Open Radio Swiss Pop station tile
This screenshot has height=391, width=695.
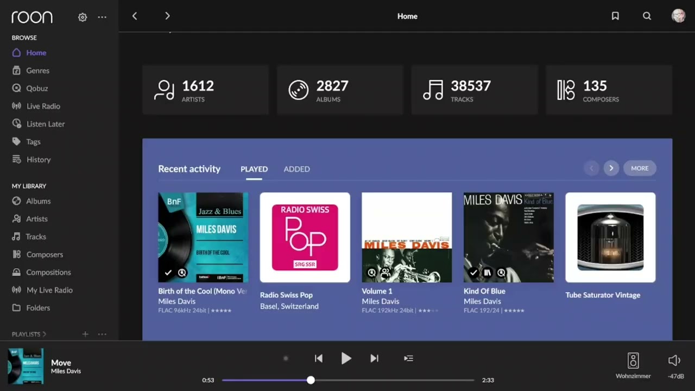click(305, 237)
